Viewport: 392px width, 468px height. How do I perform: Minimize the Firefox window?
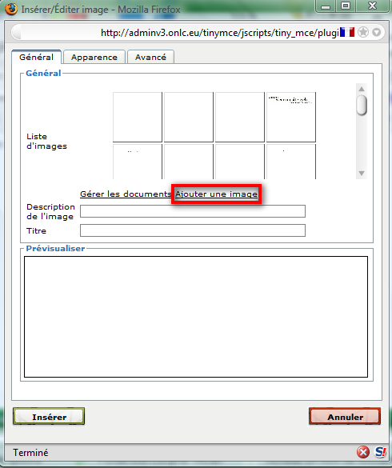coord(326,6)
